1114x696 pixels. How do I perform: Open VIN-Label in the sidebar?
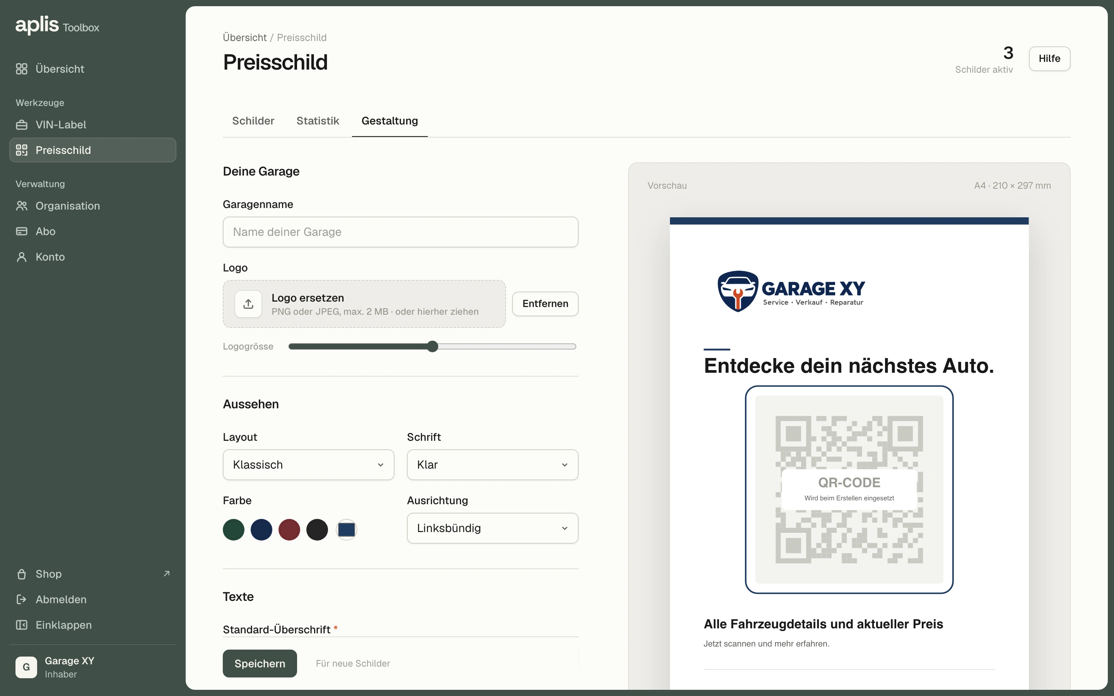[x=92, y=125]
